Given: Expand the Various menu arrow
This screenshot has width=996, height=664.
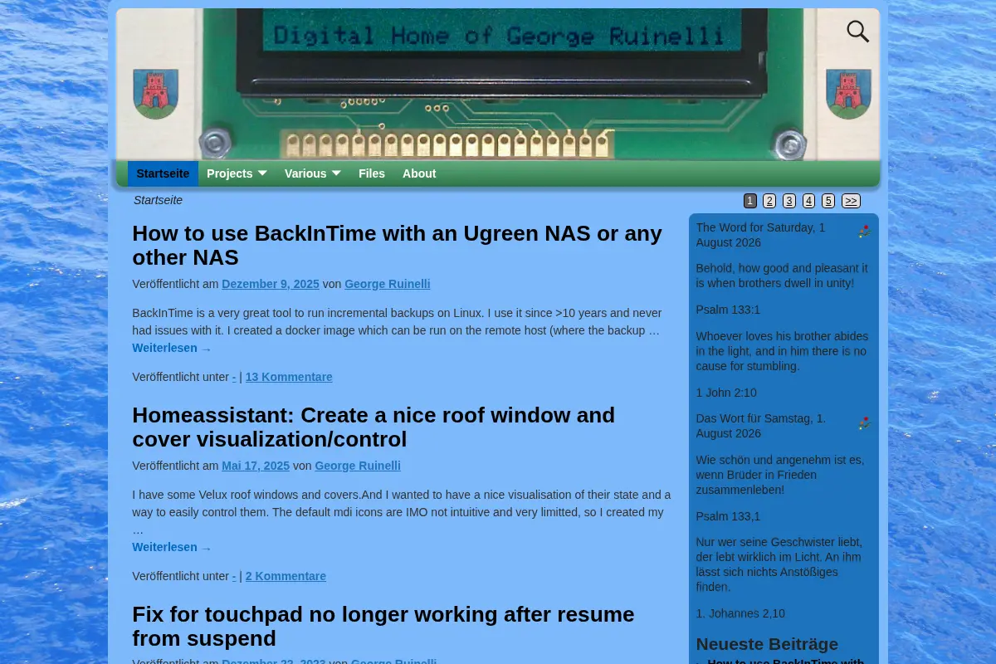Looking at the screenshot, I should click(x=336, y=173).
